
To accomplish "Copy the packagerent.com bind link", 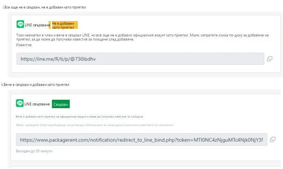I will point(272,139).
